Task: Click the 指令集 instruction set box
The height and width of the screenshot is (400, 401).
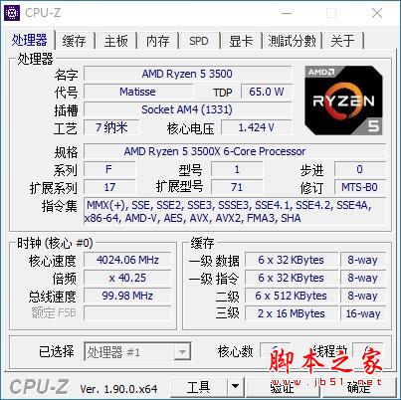Action: (235, 212)
